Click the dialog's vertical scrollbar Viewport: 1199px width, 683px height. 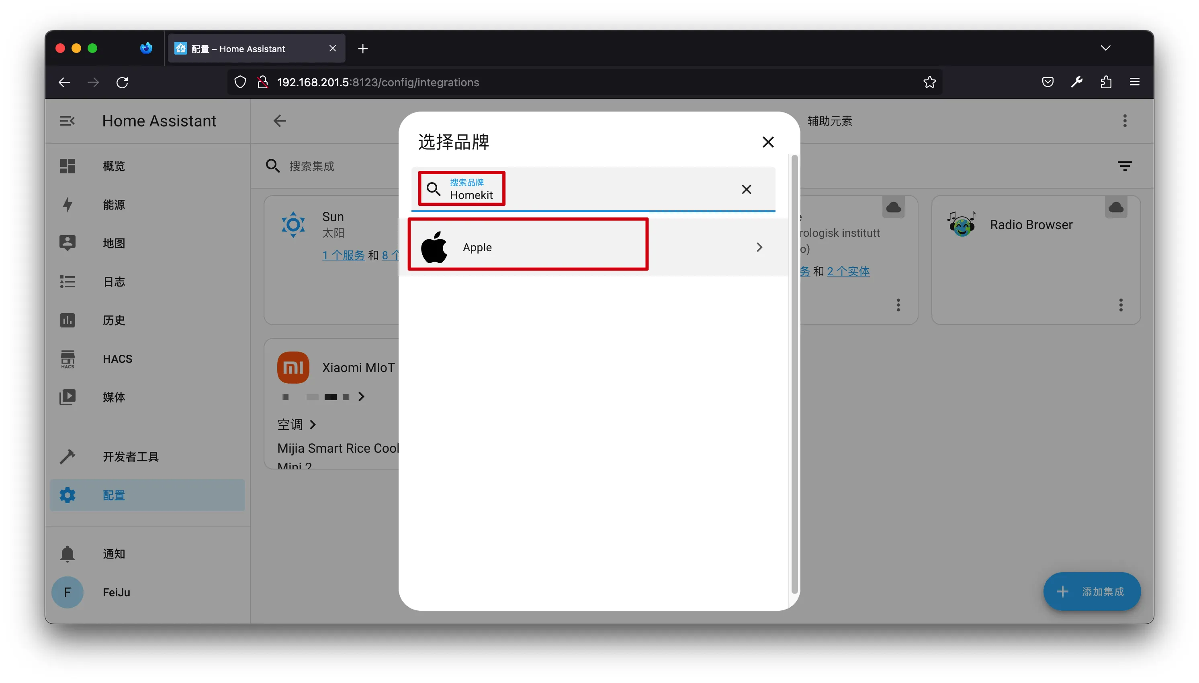[794, 375]
